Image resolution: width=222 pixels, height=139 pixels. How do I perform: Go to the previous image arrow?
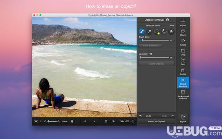(x=85, y=122)
